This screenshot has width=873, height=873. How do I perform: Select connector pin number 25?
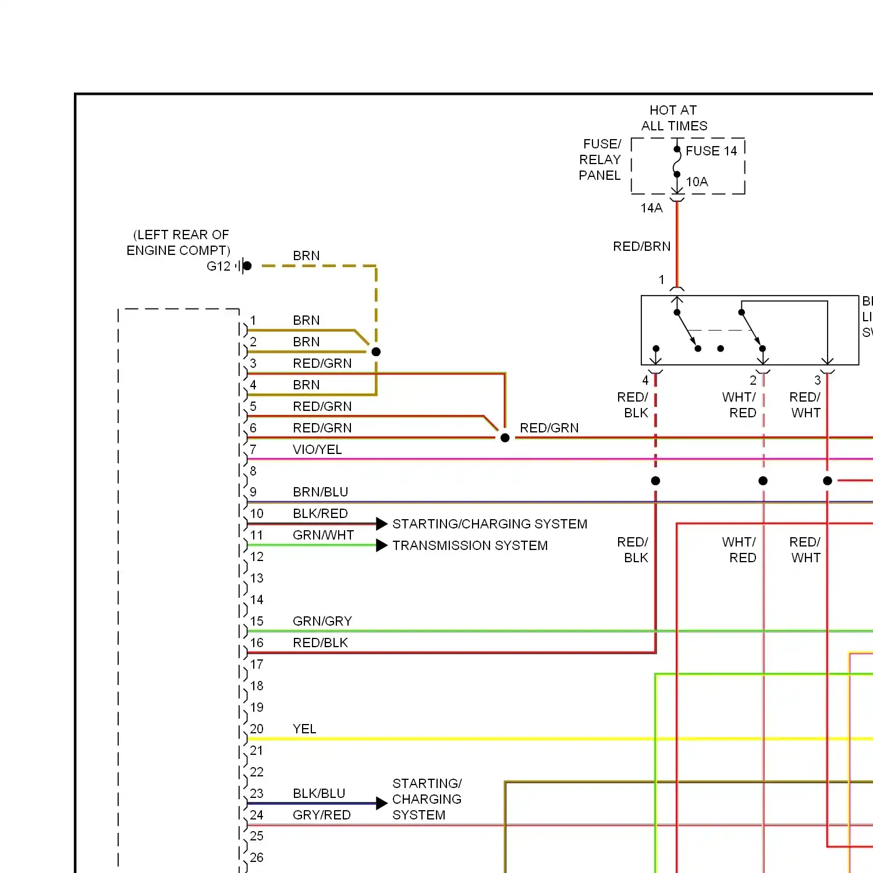tap(257, 836)
